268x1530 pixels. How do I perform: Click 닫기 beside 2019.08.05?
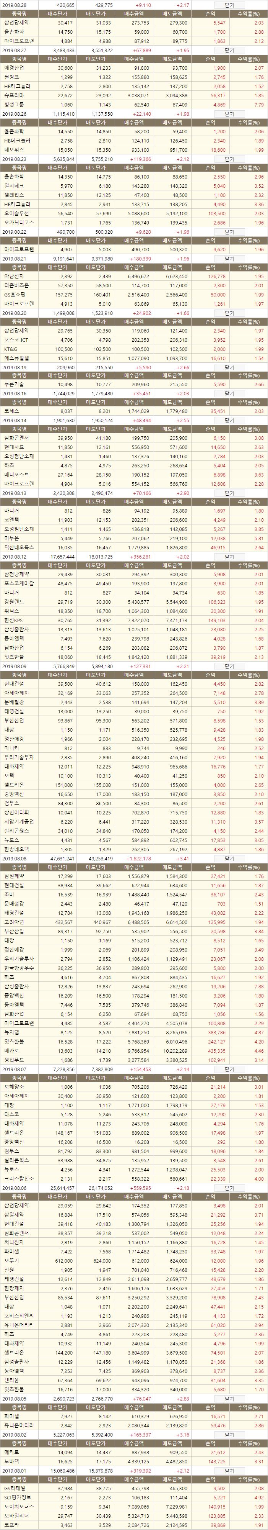229,1398
